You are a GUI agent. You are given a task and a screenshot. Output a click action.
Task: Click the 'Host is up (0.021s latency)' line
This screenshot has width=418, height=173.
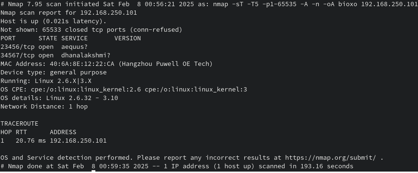pos(53,21)
